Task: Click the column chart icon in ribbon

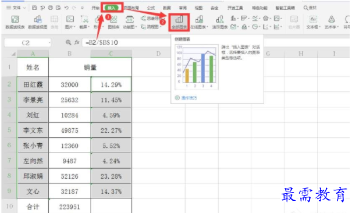Action: pyautogui.click(x=233, y=18)
